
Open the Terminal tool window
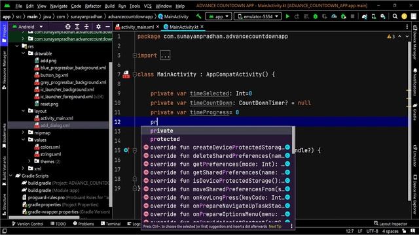(x=111, y=224)
